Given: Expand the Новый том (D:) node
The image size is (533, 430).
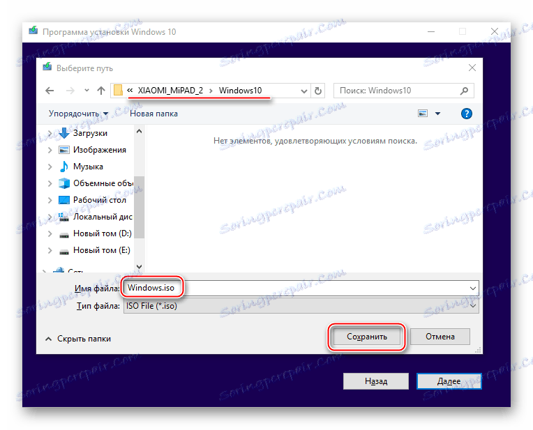Looking at the screenshot, I should click(50, 233).
